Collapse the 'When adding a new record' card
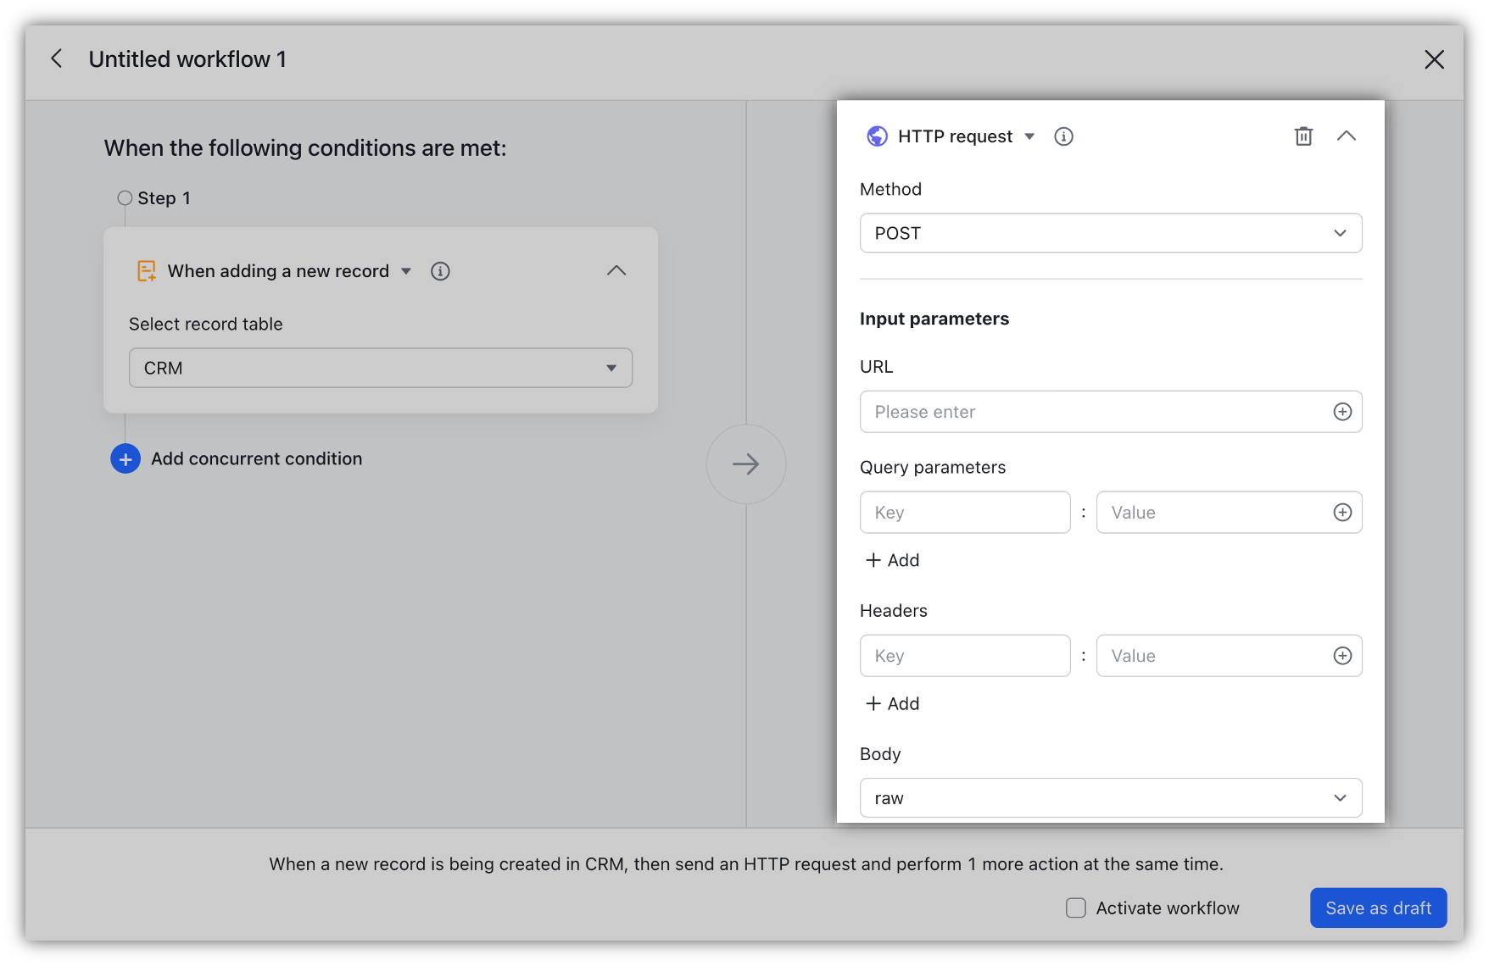Image resolution: width=1489 pixels, height=966 pixels. click(616, 271)
